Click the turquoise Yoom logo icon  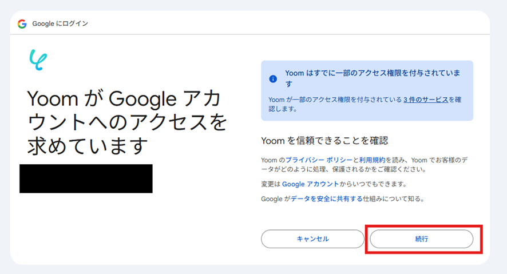pos(38,59)
